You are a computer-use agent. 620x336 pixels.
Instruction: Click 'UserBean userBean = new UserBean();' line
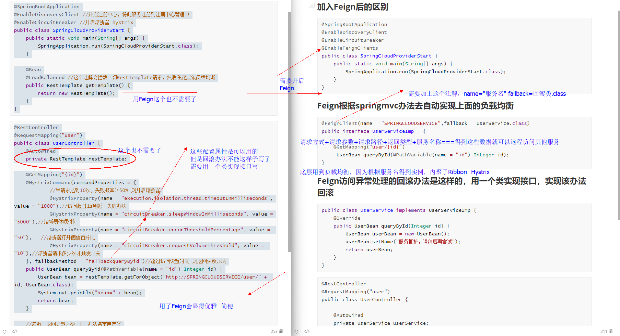coord(397,234)
